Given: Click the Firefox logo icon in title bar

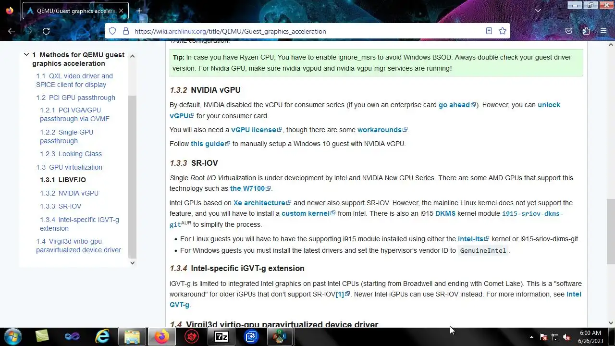Looking at the screenshot, I should (x=10, y=11).
